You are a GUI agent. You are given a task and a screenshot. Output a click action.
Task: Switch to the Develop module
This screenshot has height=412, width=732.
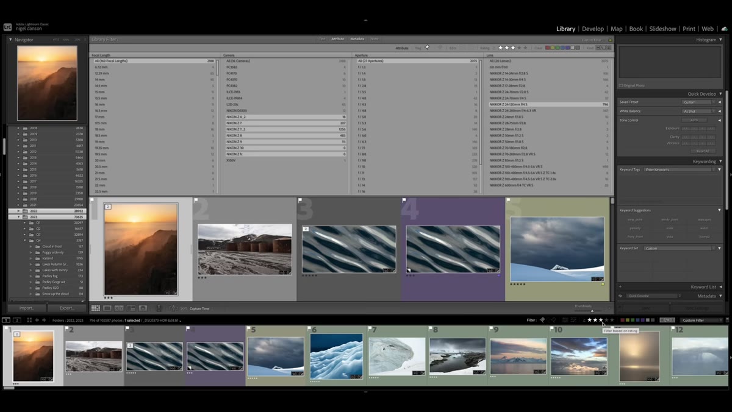593,29
